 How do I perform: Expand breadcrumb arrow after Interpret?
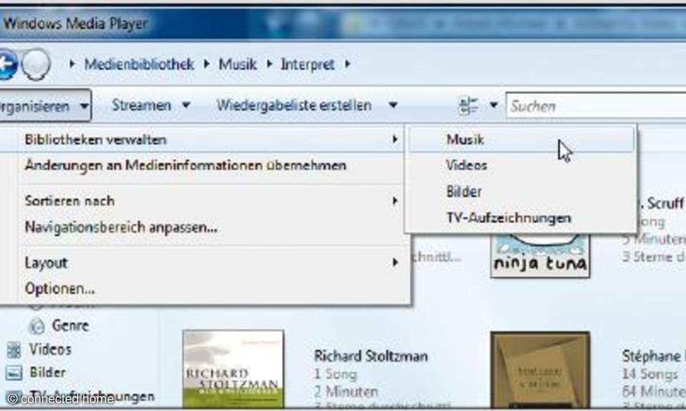pyautogui.click(x=348, y=64)
